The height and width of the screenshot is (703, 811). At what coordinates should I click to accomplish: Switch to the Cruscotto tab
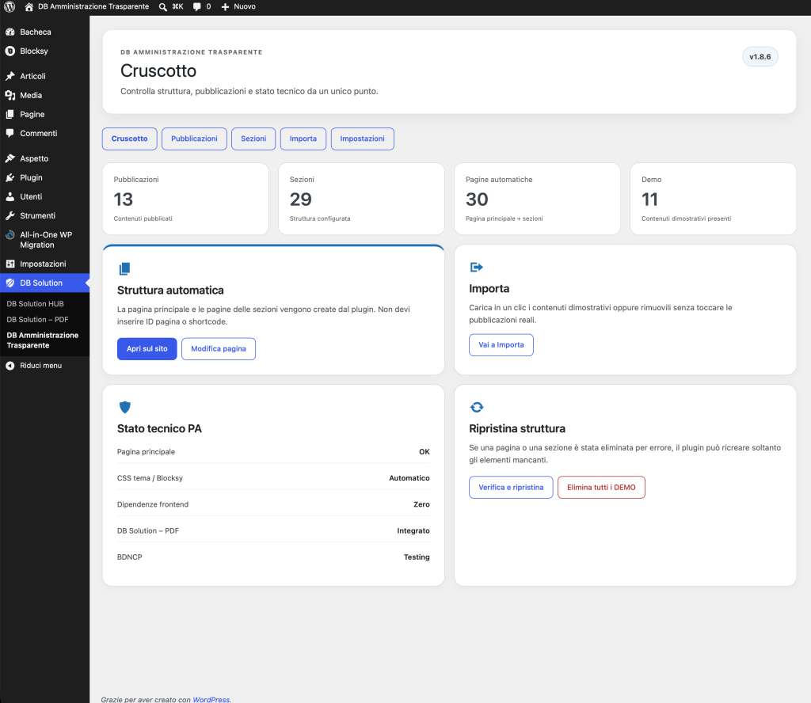pos(129,139)
